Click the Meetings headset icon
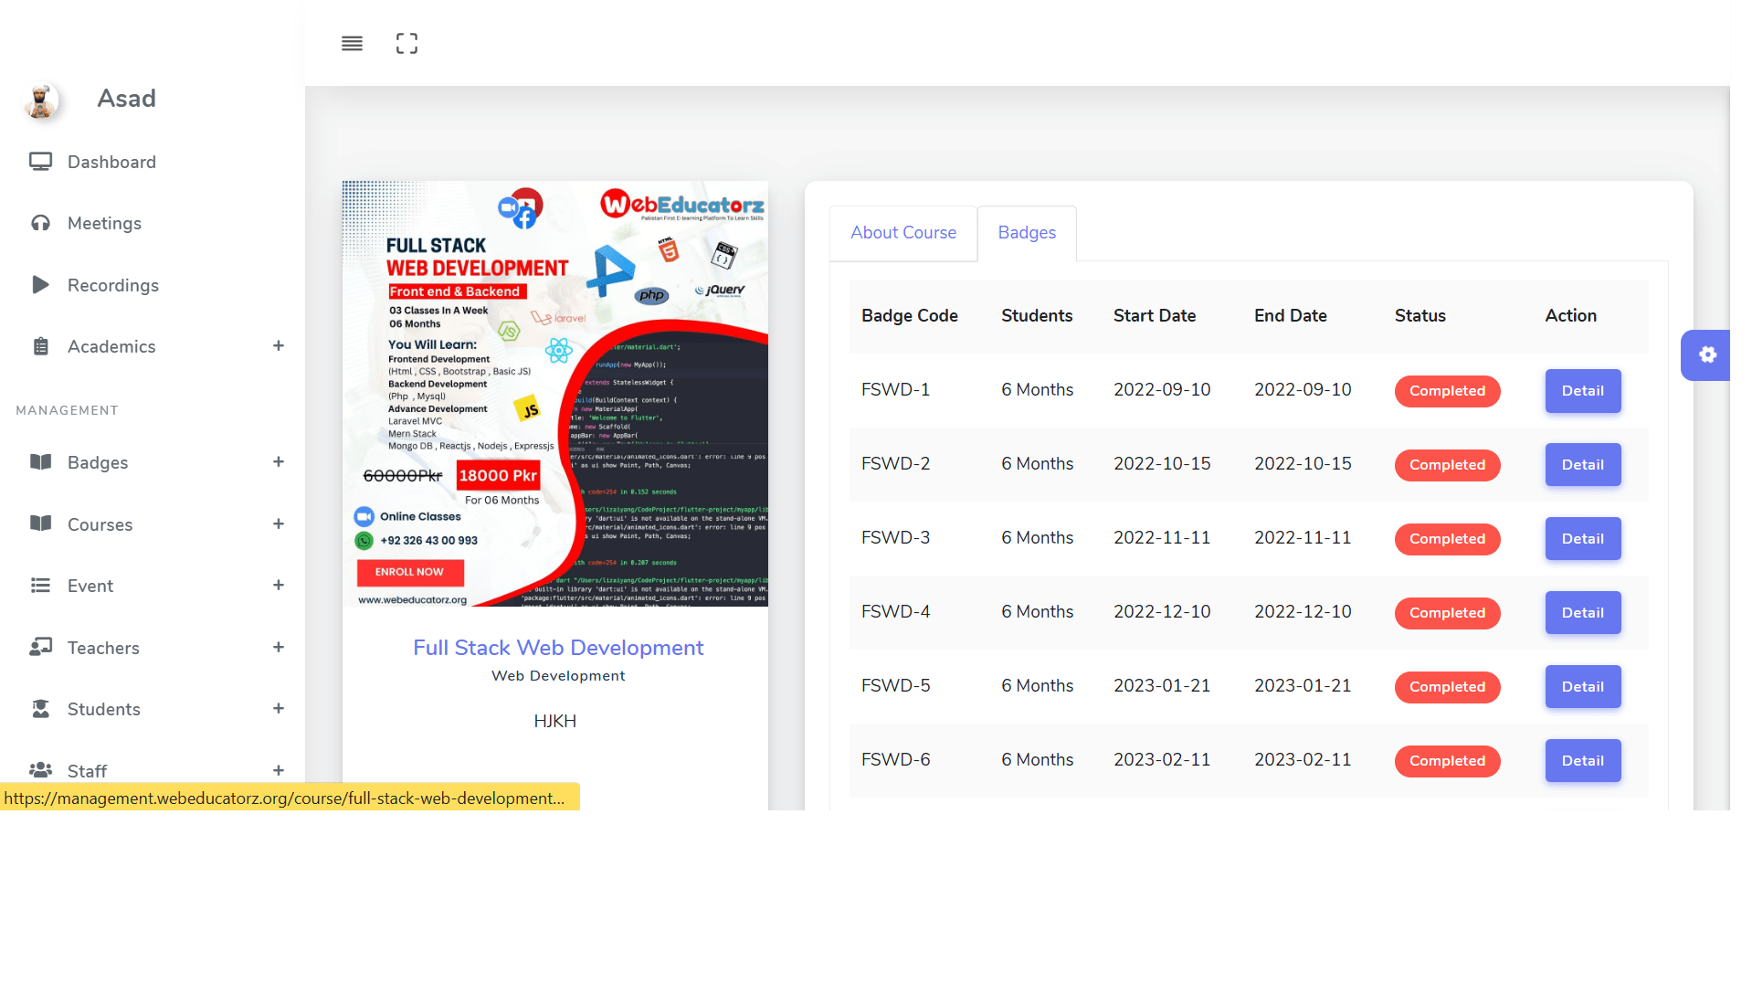Image resolution: width=1752 pixels, height=994 pixels. point(40,223)
